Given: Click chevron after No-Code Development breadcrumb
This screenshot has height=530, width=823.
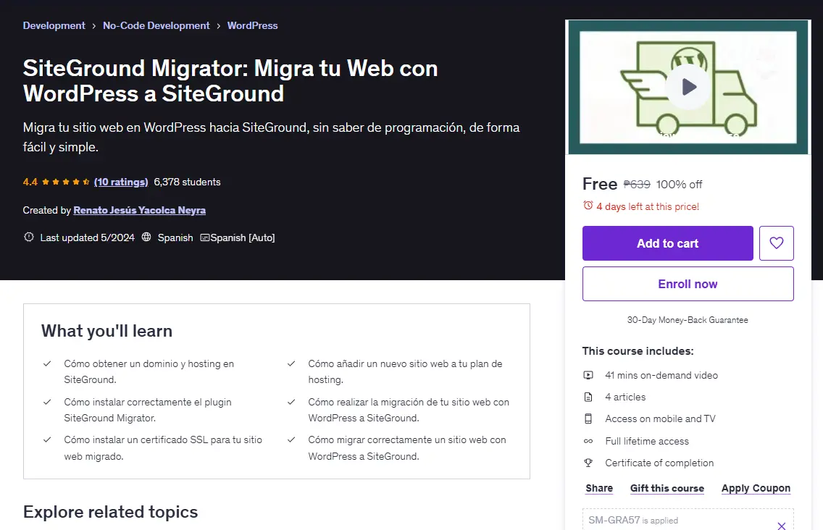Looking at the screenshot, I should [x=218, y=26].
